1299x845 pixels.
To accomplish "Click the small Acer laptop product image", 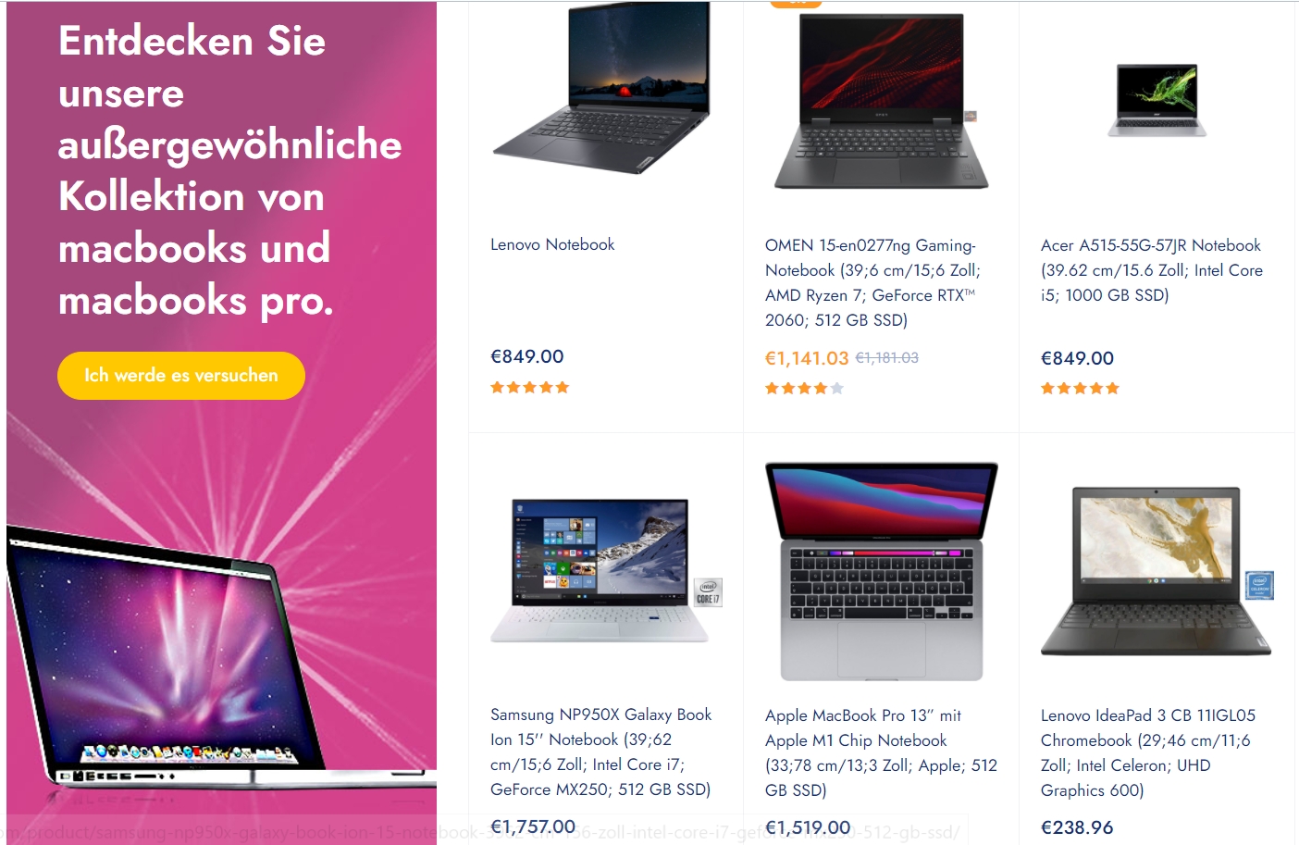I will [x=1157, y=100].
